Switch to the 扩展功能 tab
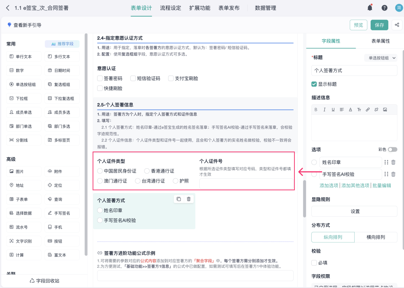Screen dimensions: 404x288 tap(200, 8)
